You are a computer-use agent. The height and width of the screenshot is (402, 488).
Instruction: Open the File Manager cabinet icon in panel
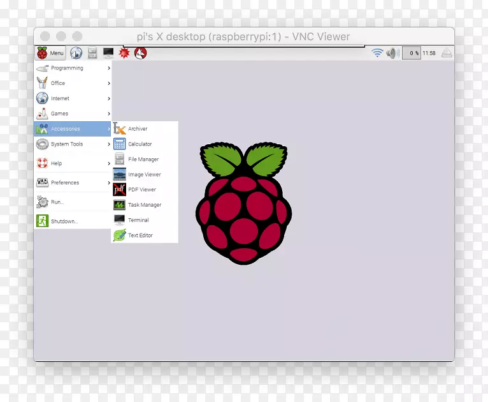click(x=92, y=53)
